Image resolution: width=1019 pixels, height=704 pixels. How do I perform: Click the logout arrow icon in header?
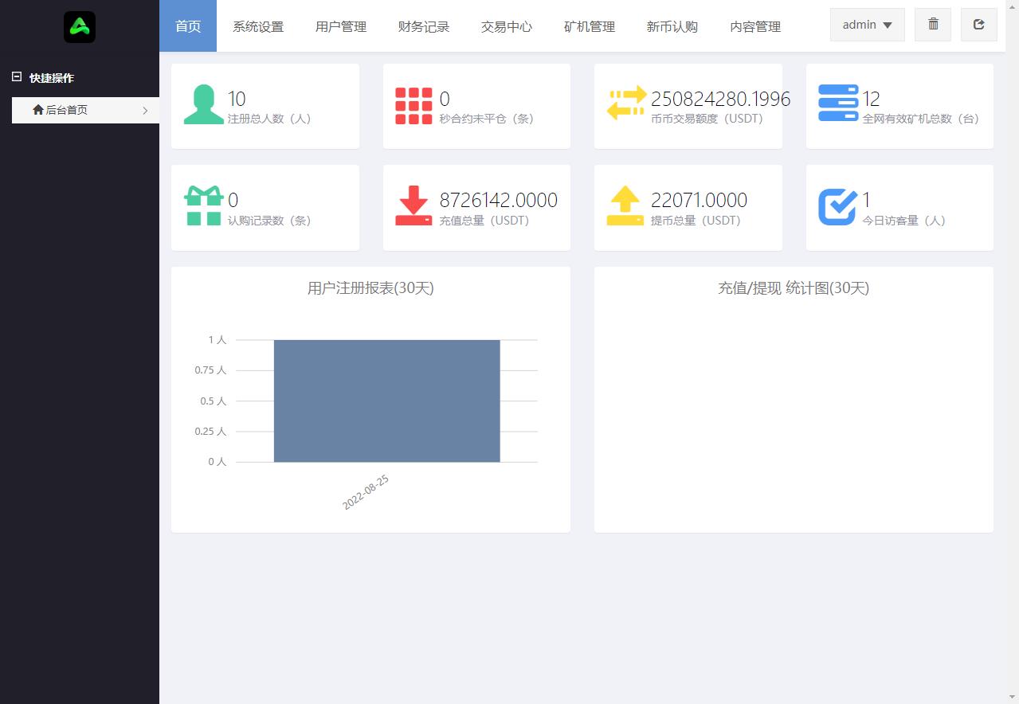point(979,25)
